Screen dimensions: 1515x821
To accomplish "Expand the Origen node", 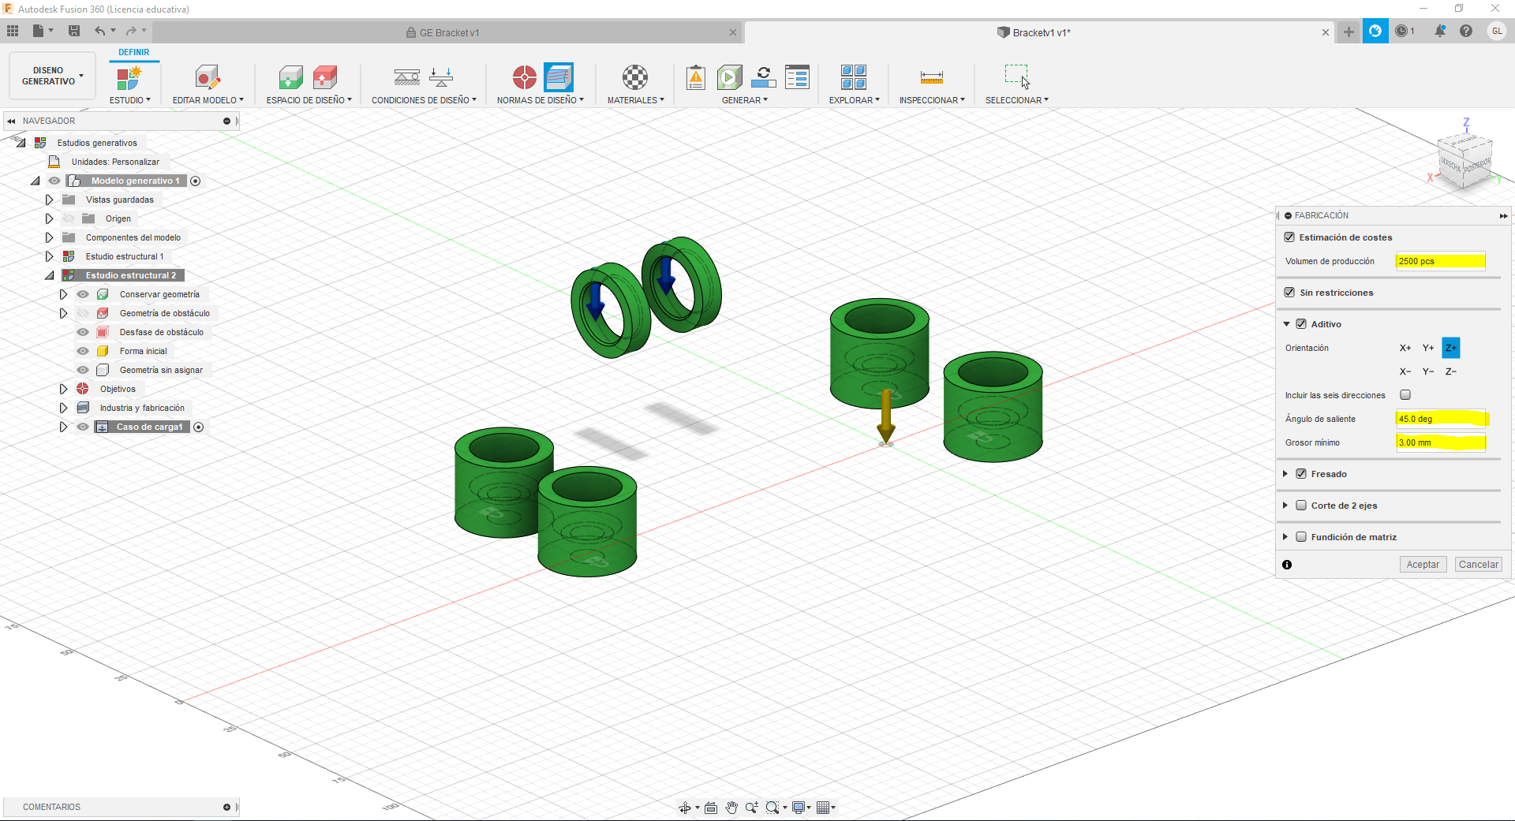I will point(49,218).
